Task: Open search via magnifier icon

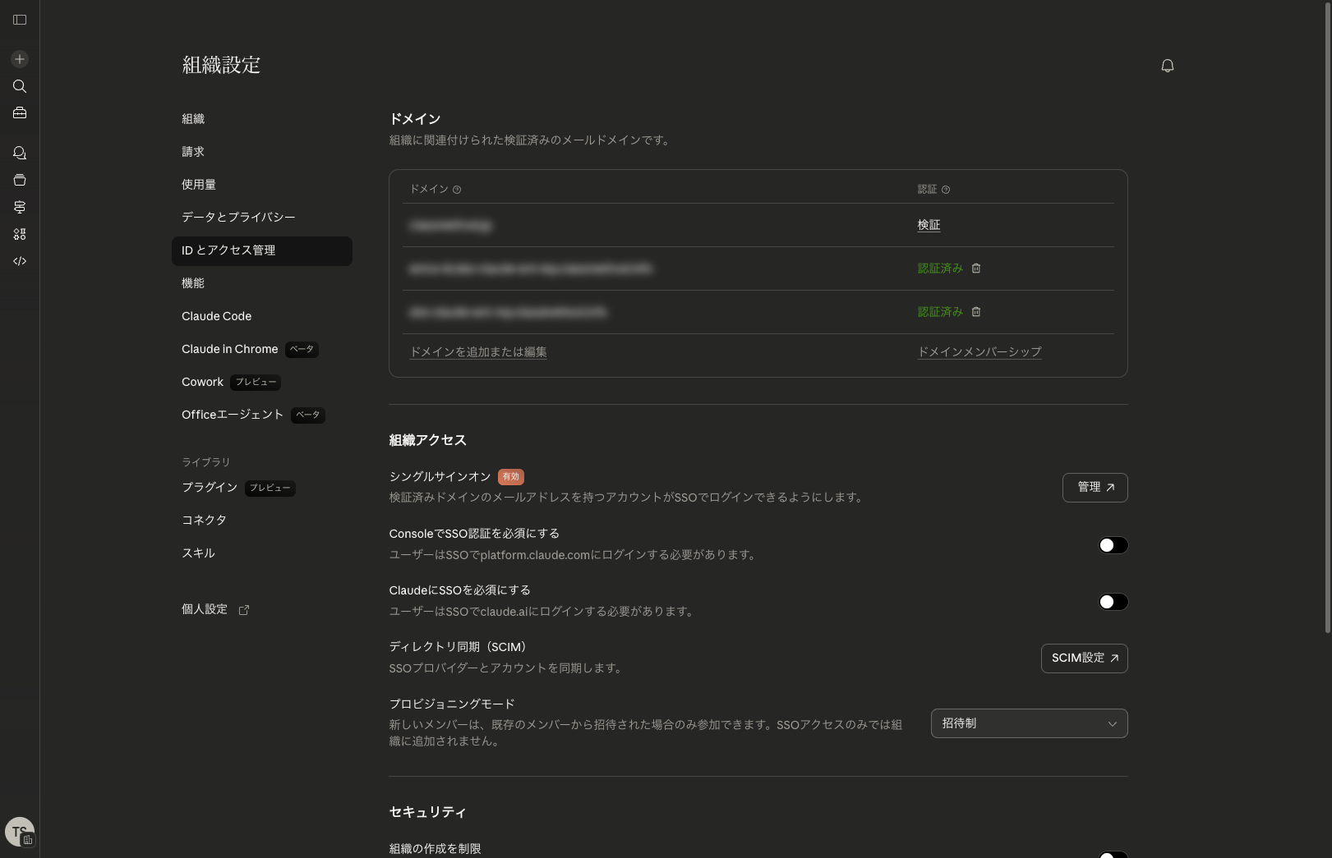Action: click(x=20, y=86)
